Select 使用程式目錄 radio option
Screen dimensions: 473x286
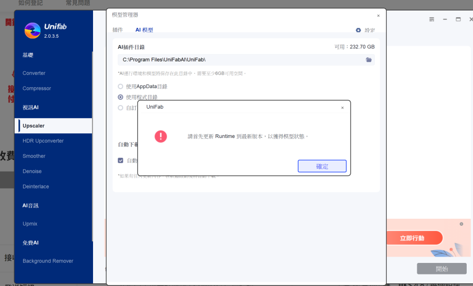(x=120, y=97)
